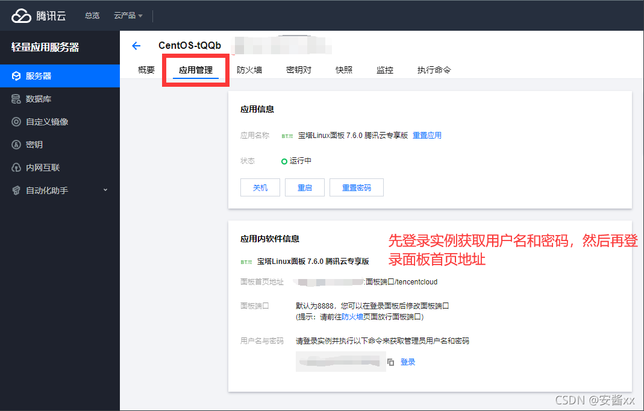This screenshot has width=644, height=411.
Task: Click the 内网互联 sidebar icon
Action: [x=16, y=168]
